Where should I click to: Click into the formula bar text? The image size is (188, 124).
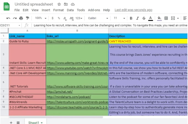[110, 25]
